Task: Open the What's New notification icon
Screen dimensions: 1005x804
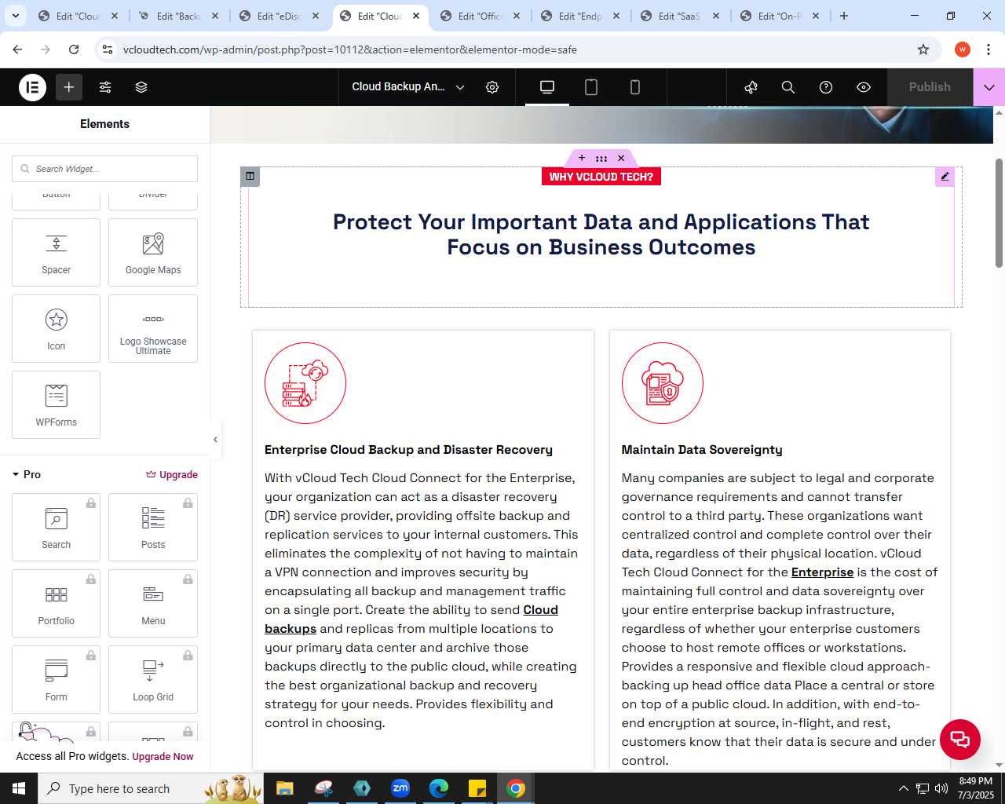Action: pos(751,87)
